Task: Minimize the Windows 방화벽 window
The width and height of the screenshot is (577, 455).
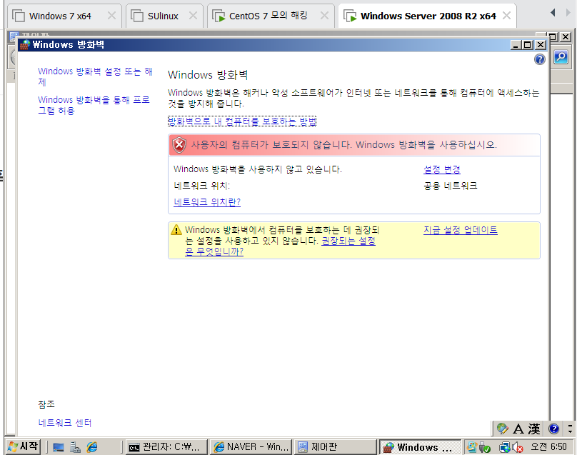Action: point(516,45)
